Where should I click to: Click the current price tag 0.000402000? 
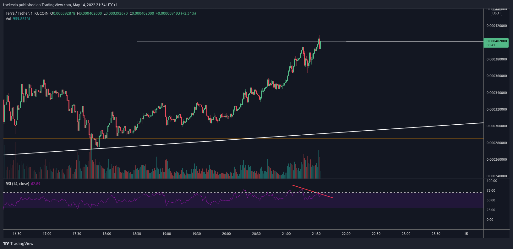(496, 43)
